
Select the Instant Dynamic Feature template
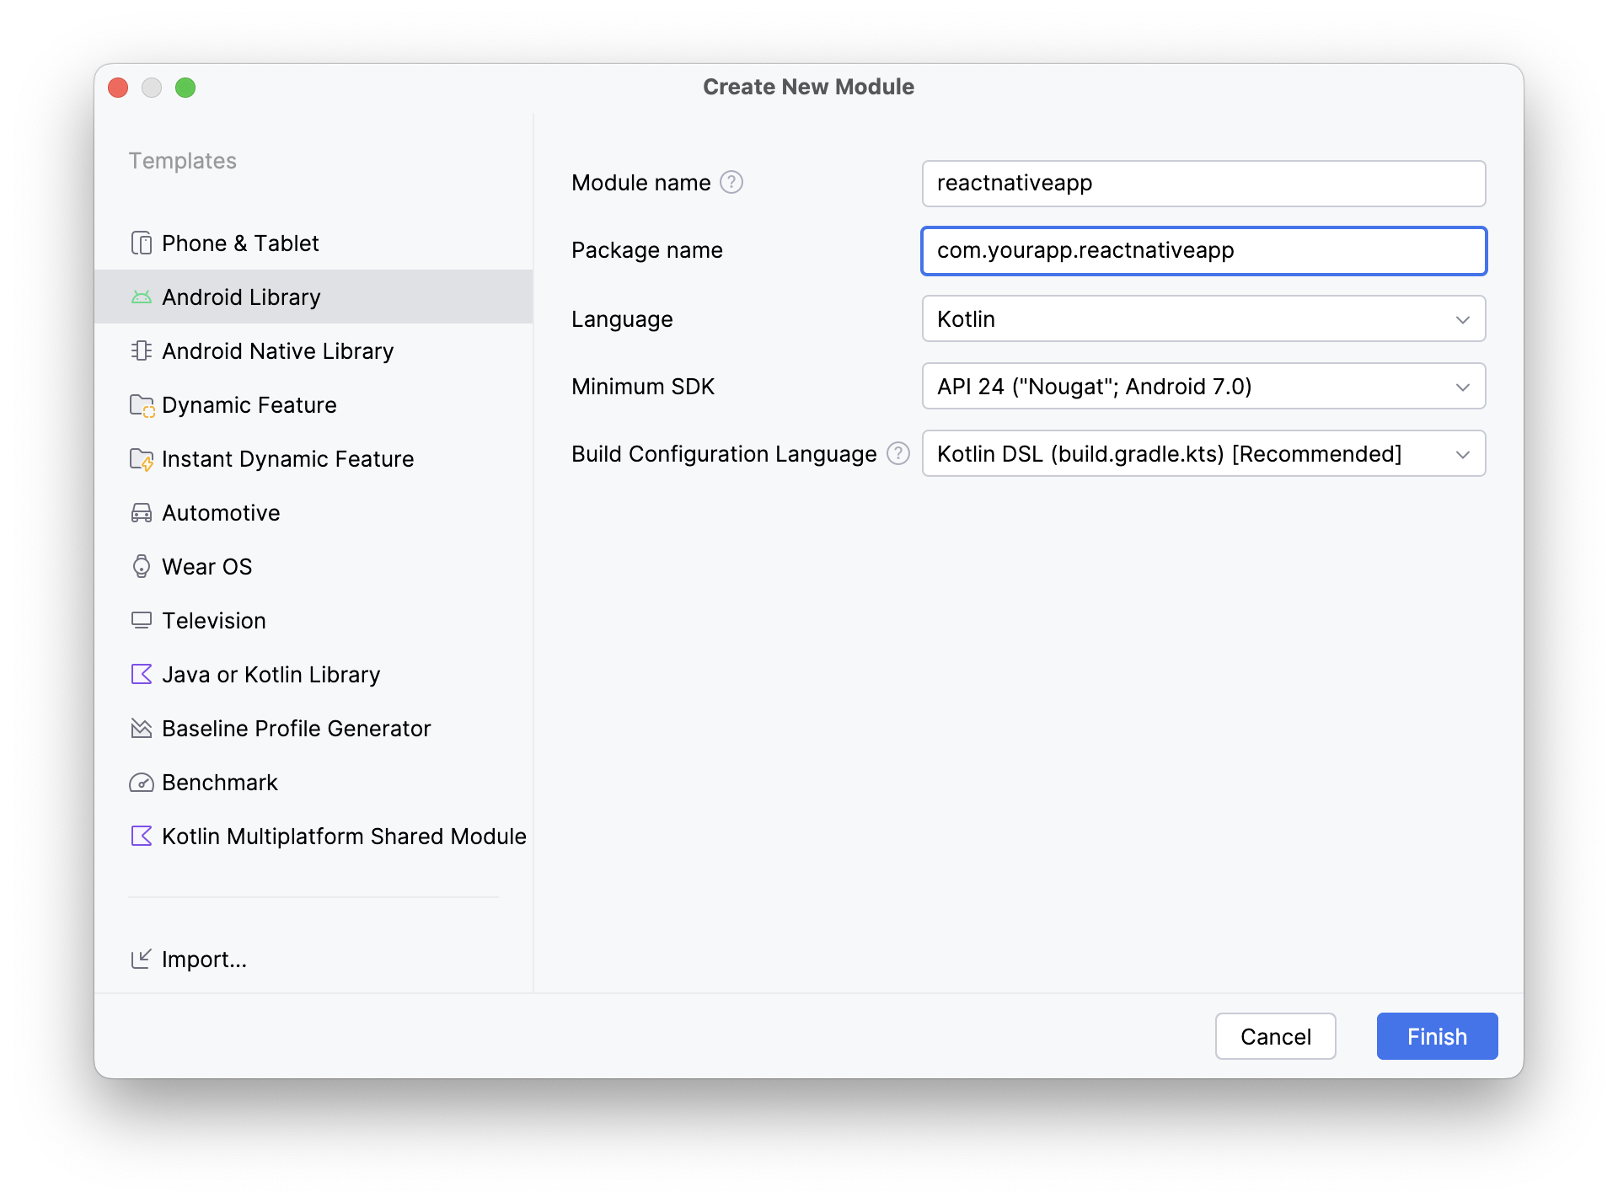coord(287,458)
